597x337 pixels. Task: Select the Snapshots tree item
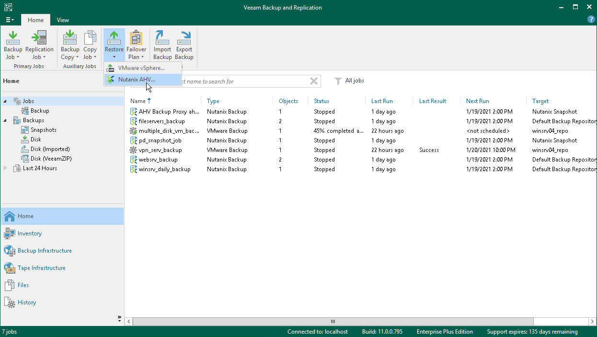tap(43, 130)
